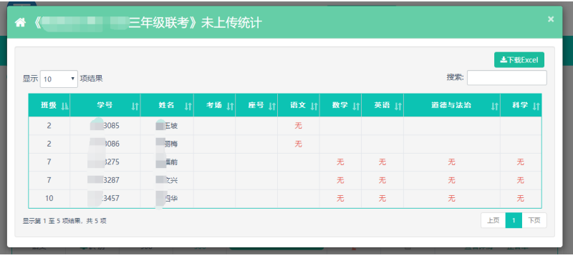
Task: Sort by 科学 column sort icon
Action: tap(536, 106)
